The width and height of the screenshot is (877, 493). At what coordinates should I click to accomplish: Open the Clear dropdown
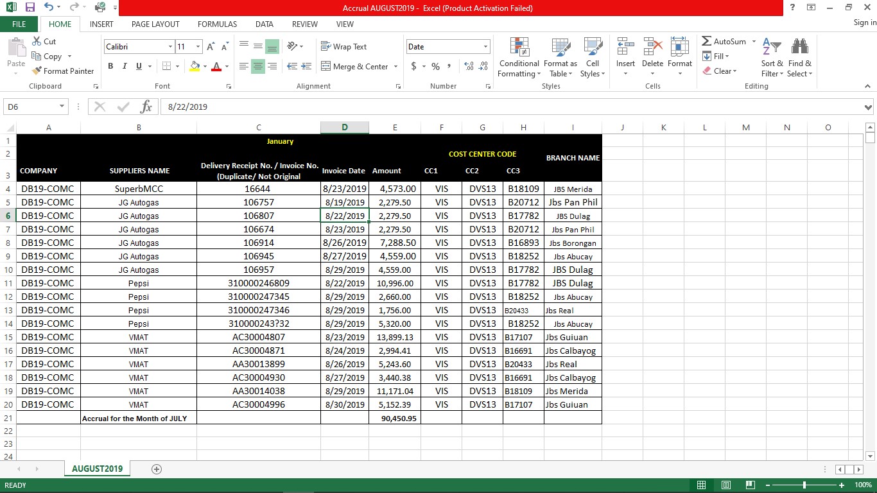tap(720, 71)
